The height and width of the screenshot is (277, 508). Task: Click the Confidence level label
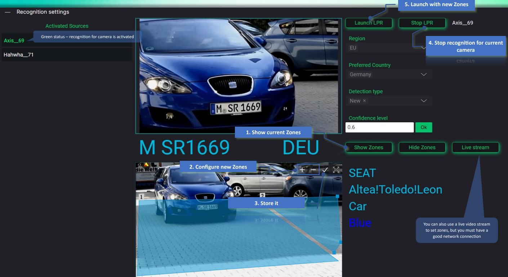click(368, 118)
